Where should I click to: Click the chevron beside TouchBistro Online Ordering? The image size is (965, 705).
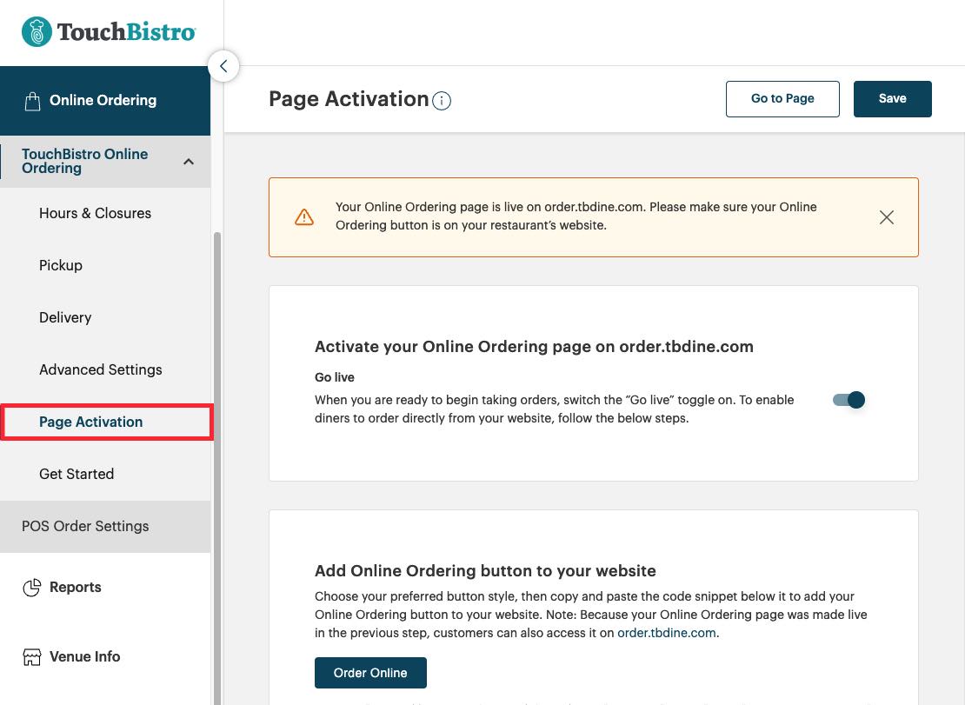pyautogui.click(x=189, y=161)
